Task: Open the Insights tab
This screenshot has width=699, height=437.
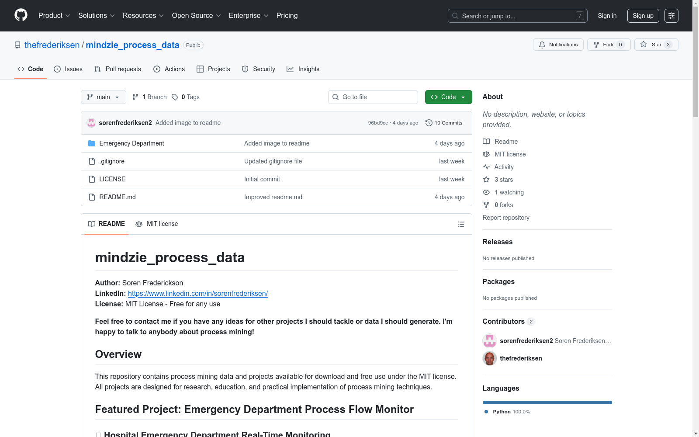Action: point(303,69)
